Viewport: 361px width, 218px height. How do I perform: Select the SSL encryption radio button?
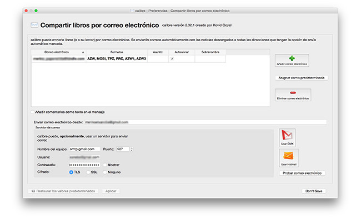[x=88, y=172]
